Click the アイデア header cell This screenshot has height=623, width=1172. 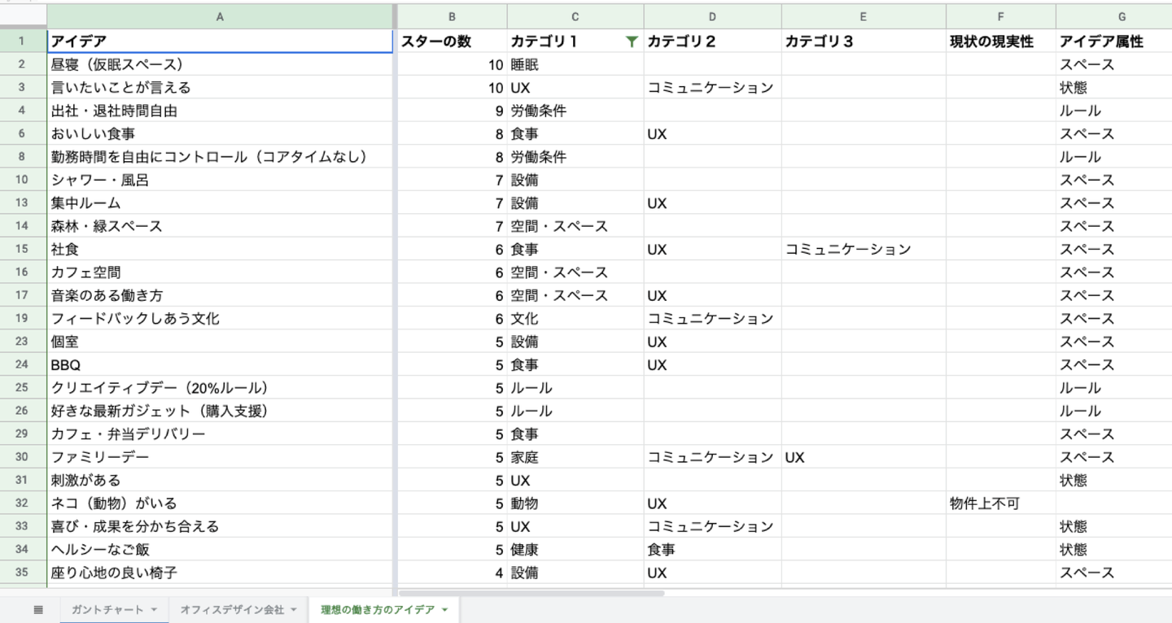click(220, 41)
